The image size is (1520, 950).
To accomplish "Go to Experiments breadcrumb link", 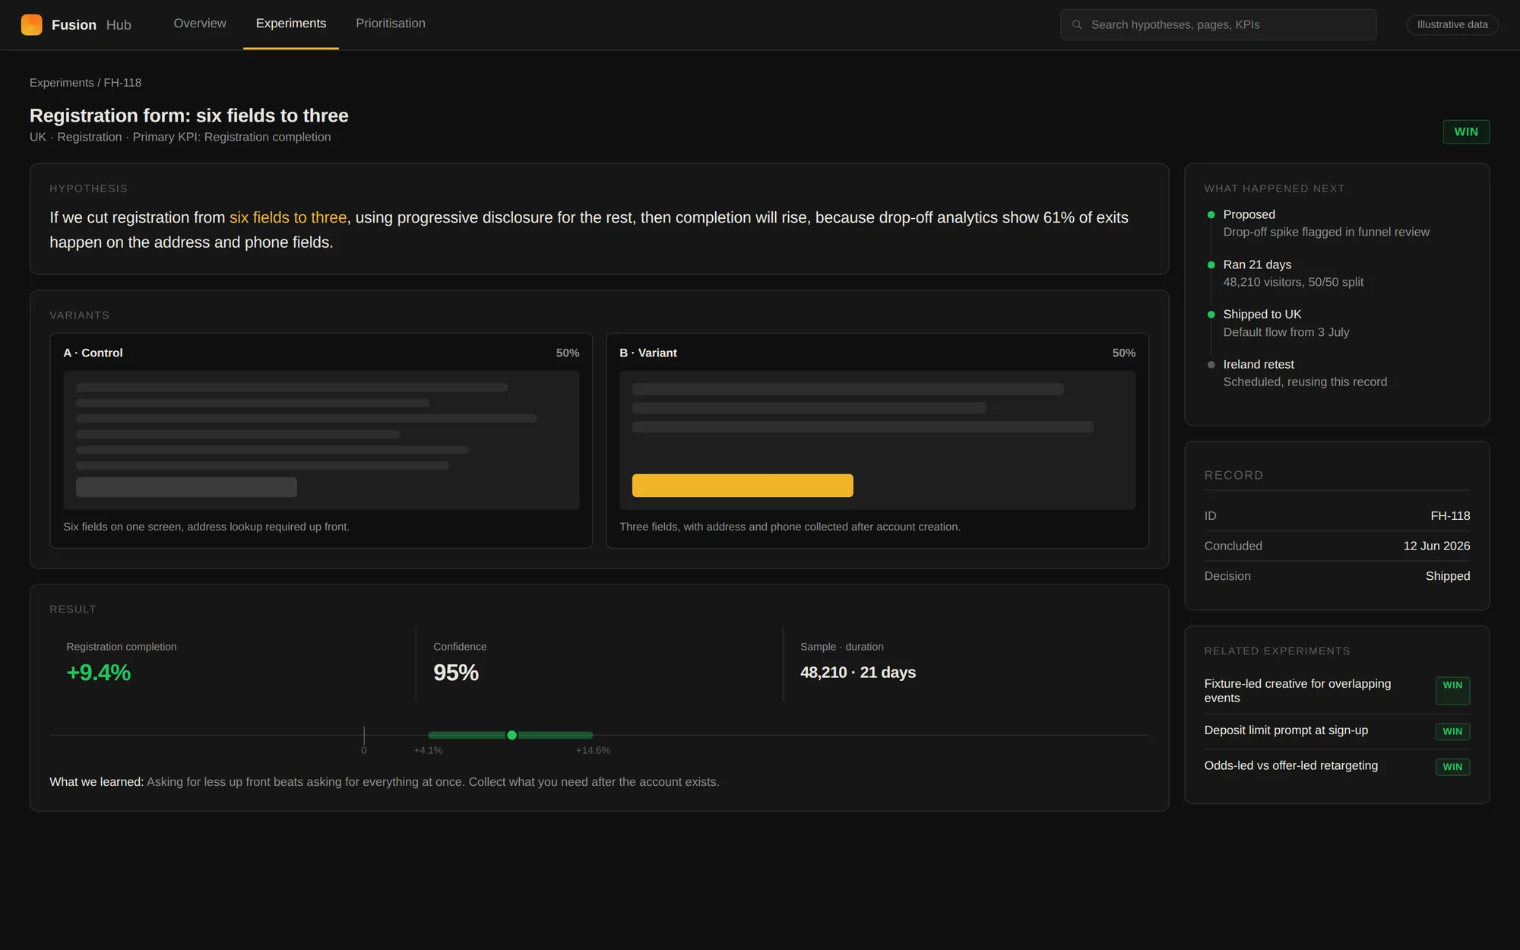I will 62,83.
